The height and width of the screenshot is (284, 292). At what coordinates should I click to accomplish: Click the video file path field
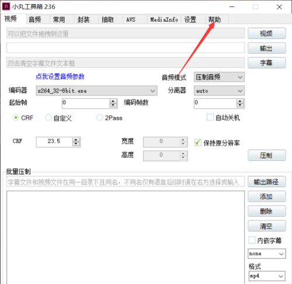click(x=126, y=33)
